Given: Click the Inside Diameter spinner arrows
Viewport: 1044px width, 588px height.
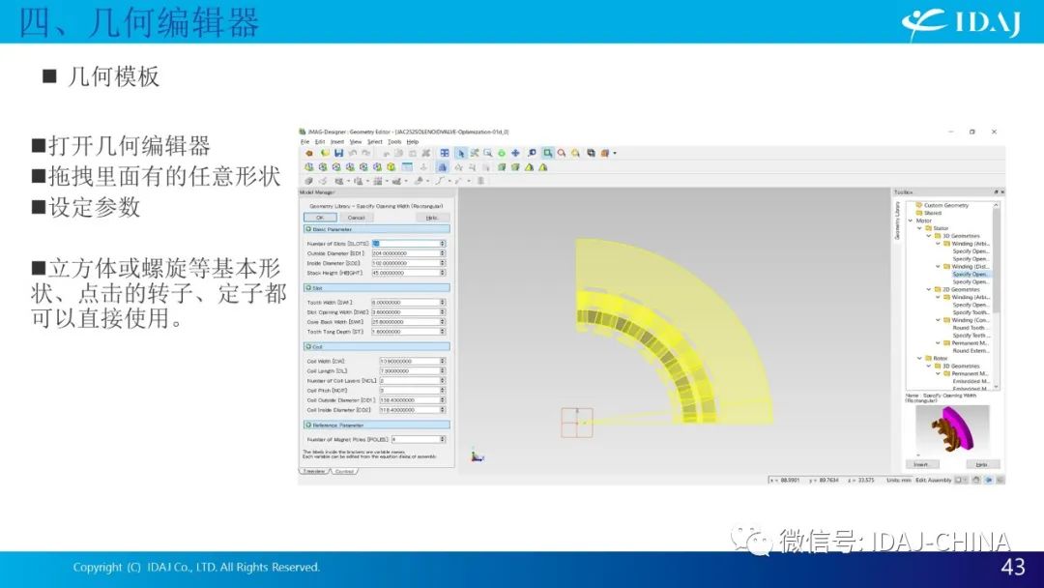Looking at the screenshot, I should coord(442,263).
